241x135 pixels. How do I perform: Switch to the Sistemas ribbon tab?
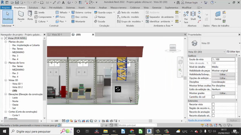[70, 7]
